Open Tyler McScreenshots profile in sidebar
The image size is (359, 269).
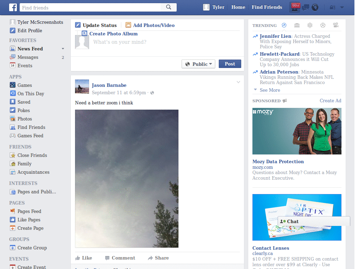pos(36,22)
